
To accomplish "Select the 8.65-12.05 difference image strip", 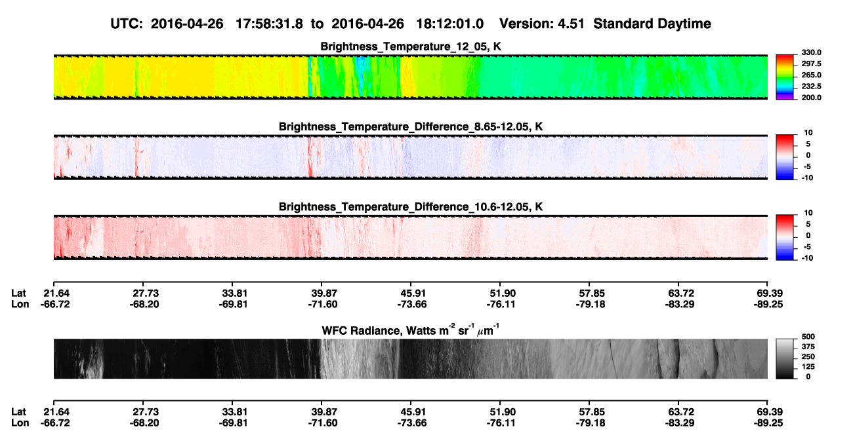I will click(410, 157).
